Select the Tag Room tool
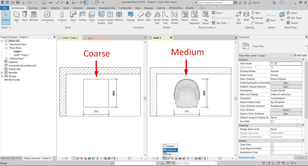 (x=206, y=18)
